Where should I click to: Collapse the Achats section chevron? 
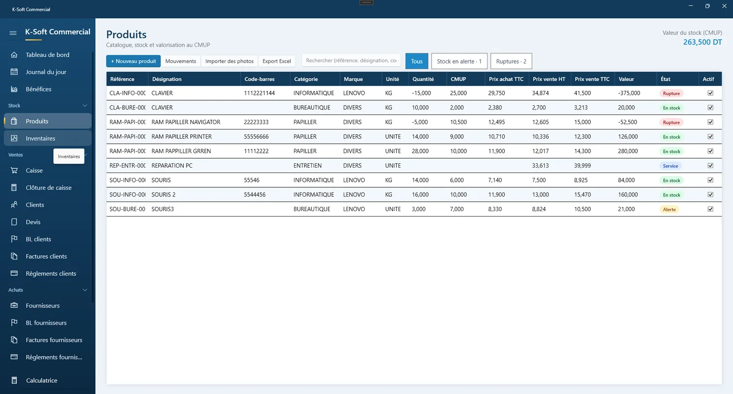(x=85, y=290)
